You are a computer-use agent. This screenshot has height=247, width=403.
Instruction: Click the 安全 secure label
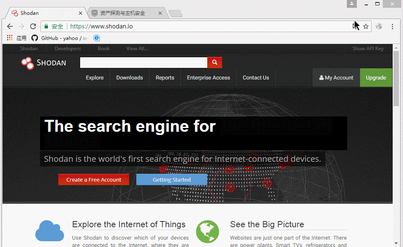(x=57, y=26)
